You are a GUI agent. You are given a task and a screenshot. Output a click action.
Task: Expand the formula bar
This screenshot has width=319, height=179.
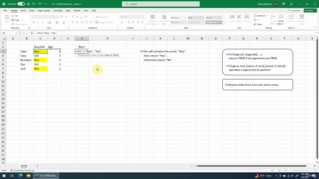coord(316,33)
